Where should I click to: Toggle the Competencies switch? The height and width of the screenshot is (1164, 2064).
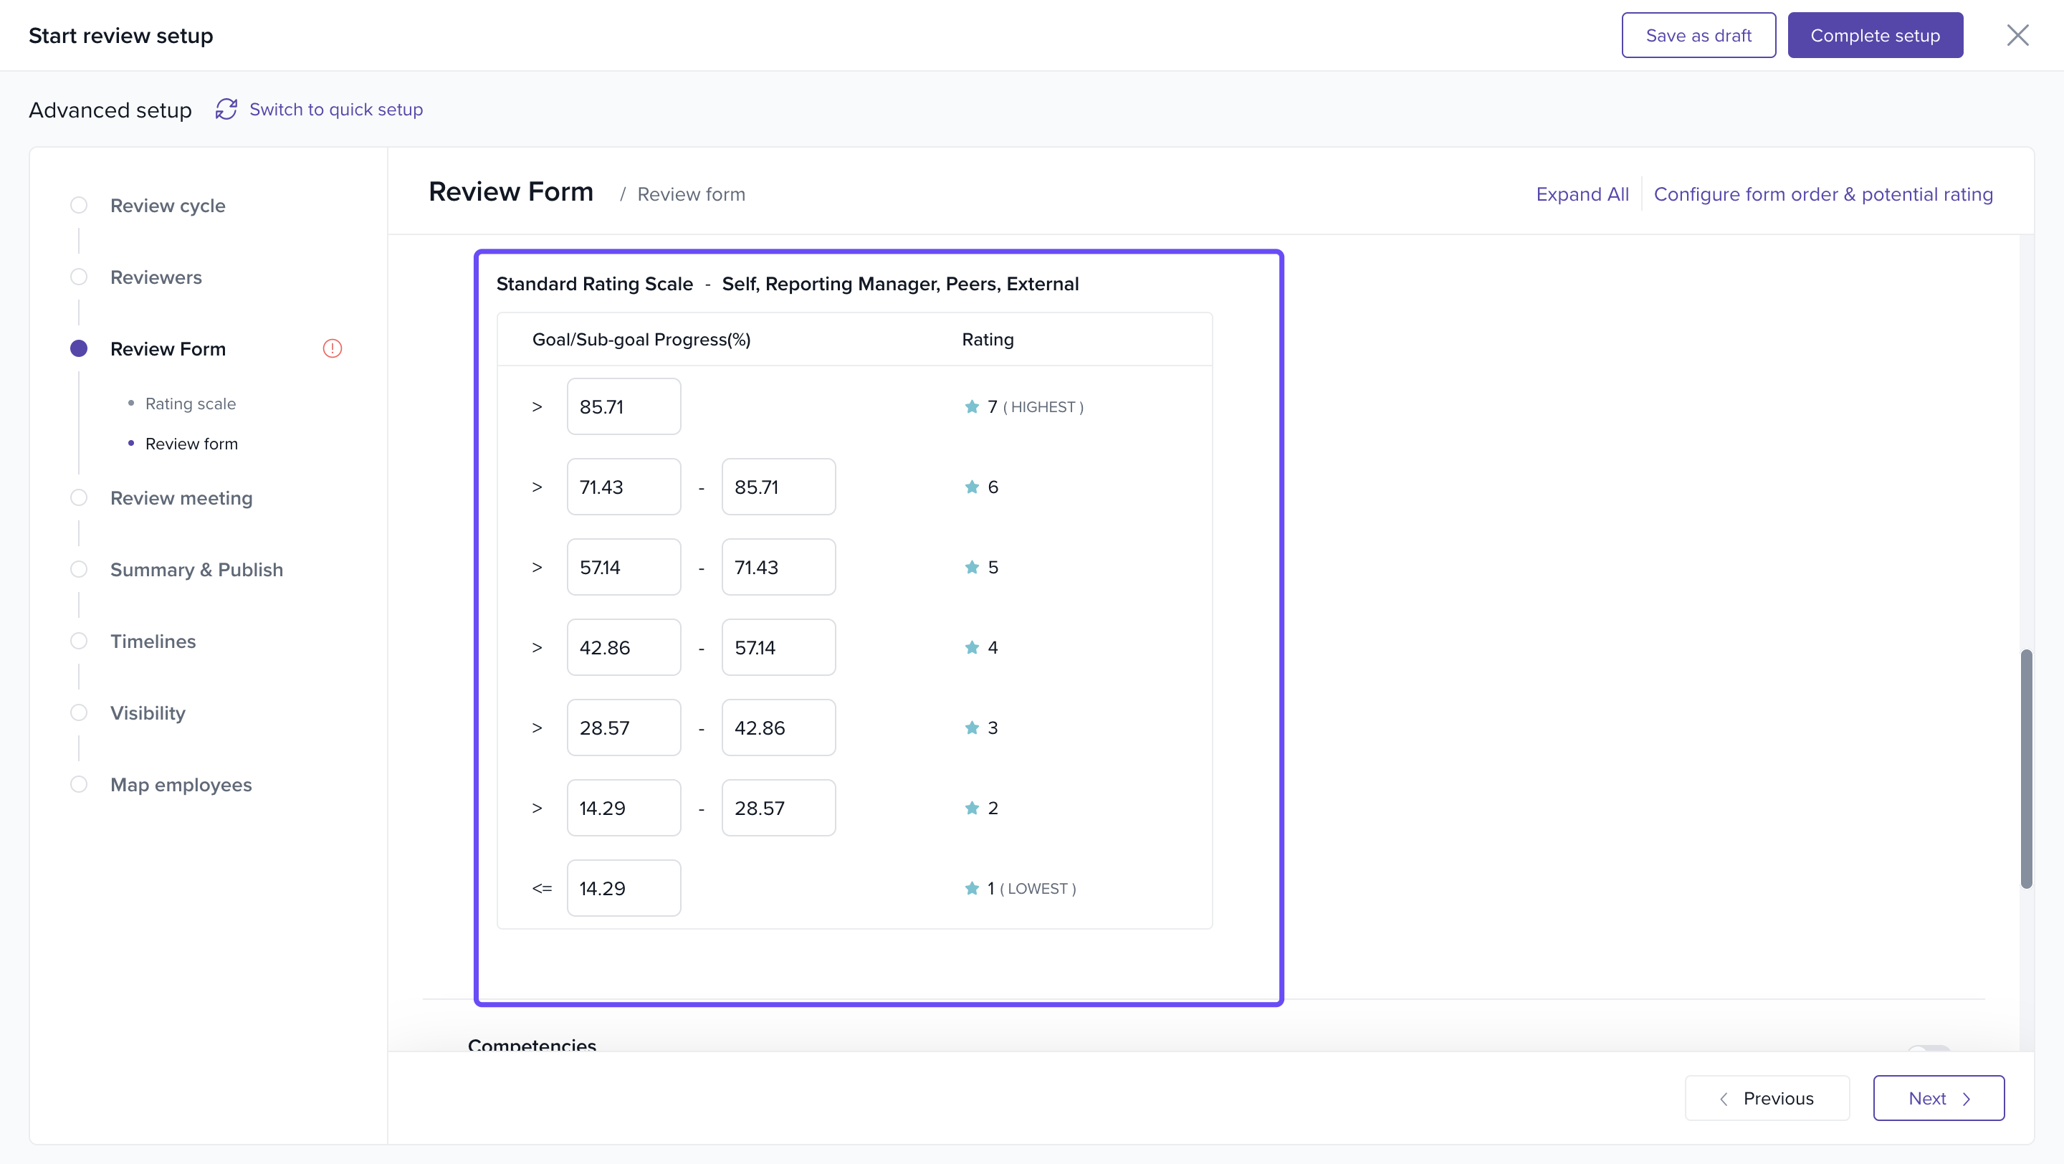point(1928,1048)
